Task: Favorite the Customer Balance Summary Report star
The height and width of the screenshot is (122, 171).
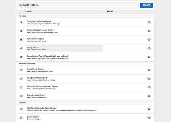Action: [21, 87]
